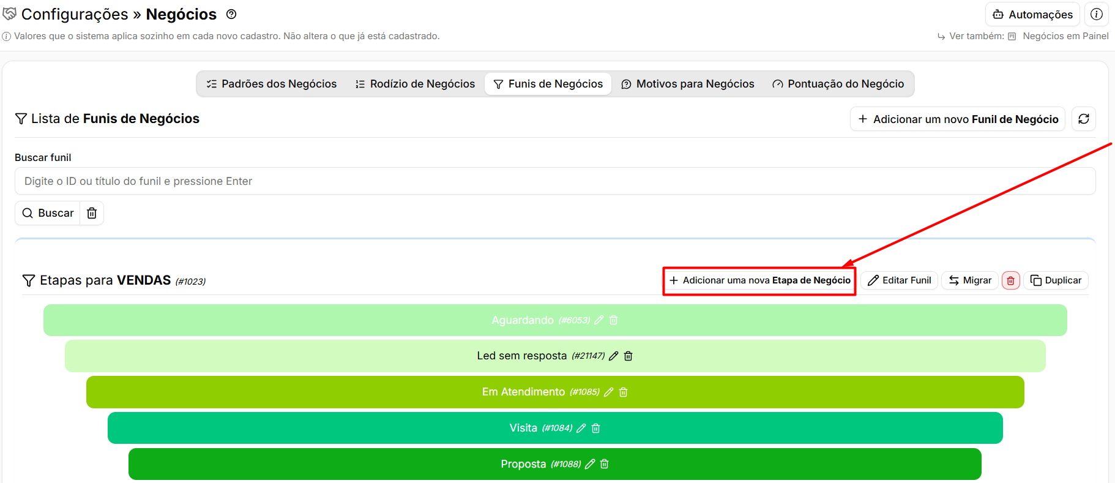Clear the funnel search with trash icon

(x=92, y=213)
